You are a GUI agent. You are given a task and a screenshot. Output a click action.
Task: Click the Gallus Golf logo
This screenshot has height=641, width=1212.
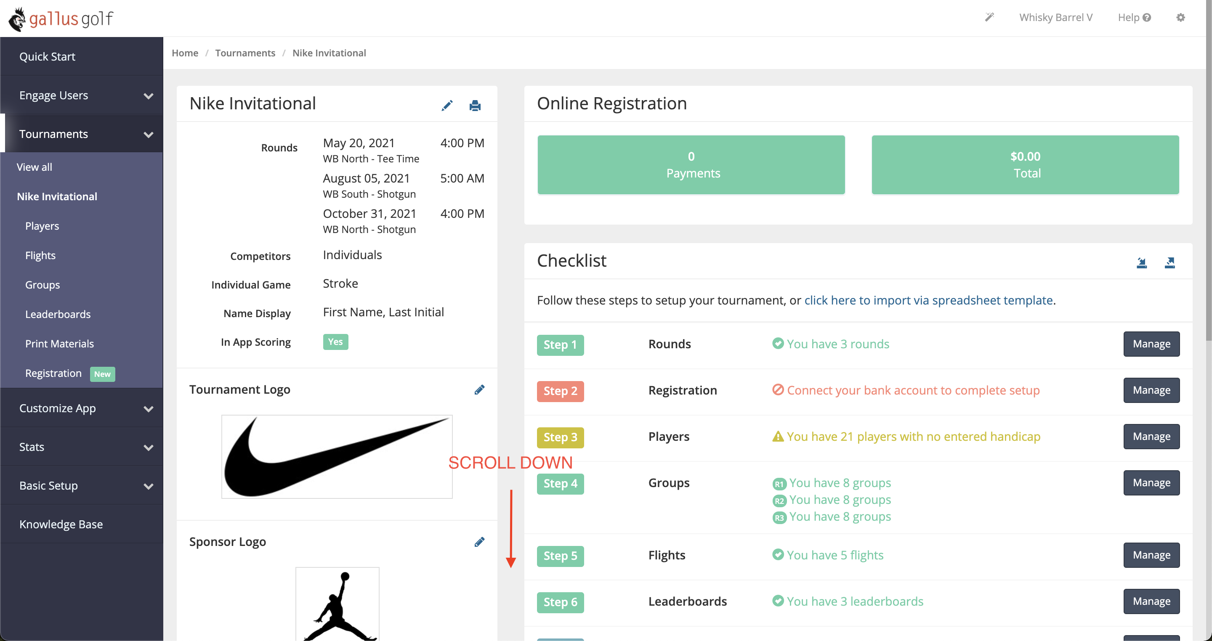tap(61, 19)
